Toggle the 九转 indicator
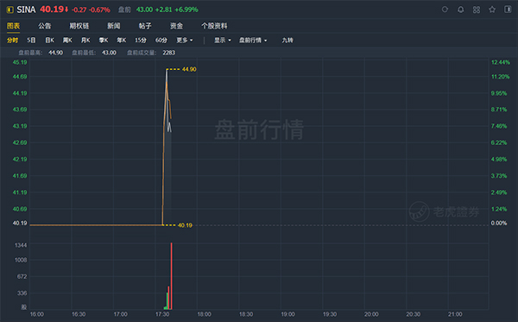Image resolution: width=518 pixels, height=322 pixels. coord(287,41)
